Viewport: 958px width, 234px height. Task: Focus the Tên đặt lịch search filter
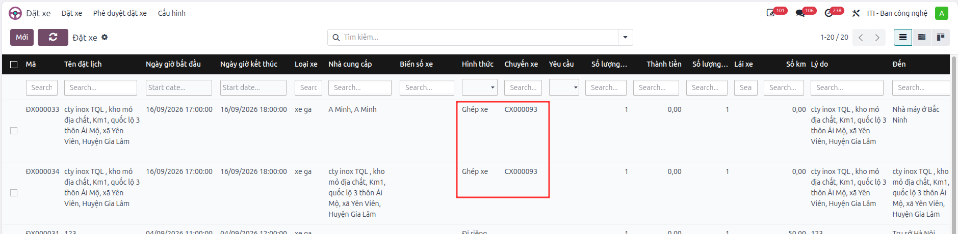pos(100,87)
